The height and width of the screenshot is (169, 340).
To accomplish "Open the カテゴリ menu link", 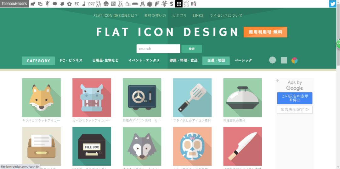I will [x=179, y=16].
